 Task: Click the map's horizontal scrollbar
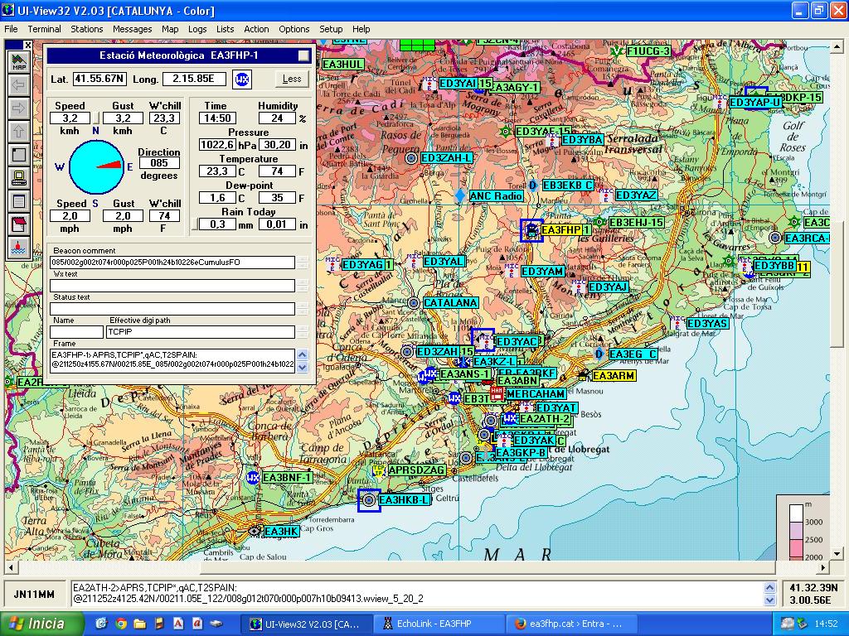click(415, 568)
